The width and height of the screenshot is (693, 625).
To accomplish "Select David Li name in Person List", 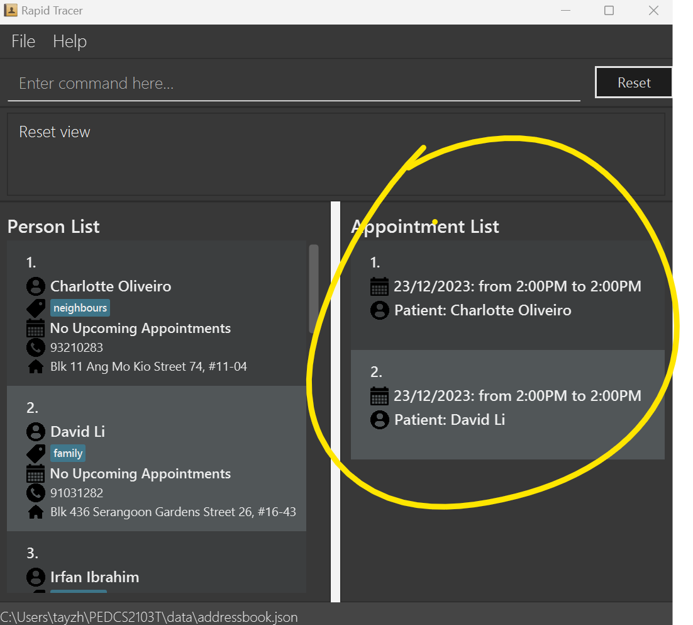I will (78, 432).
